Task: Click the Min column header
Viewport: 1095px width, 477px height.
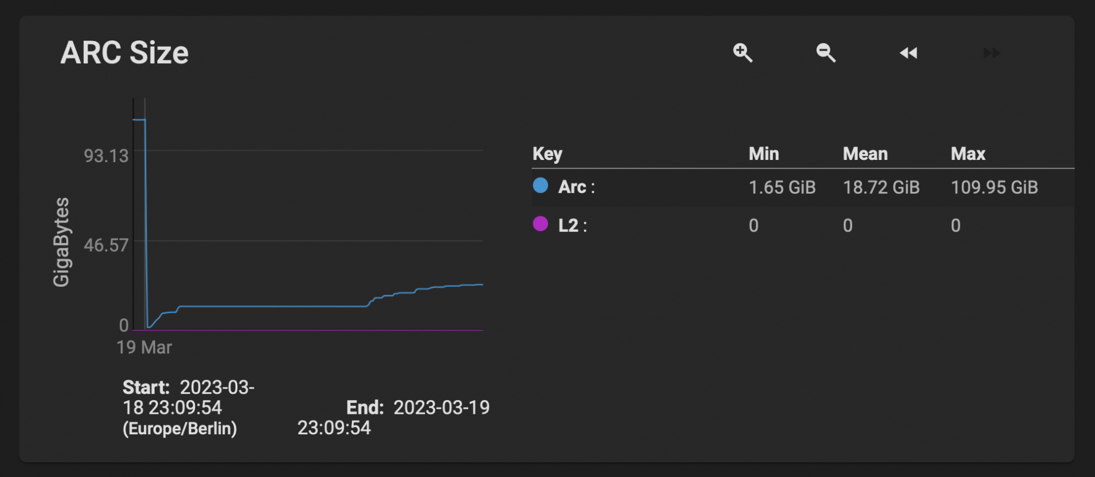Action: (x=764, y=154)
